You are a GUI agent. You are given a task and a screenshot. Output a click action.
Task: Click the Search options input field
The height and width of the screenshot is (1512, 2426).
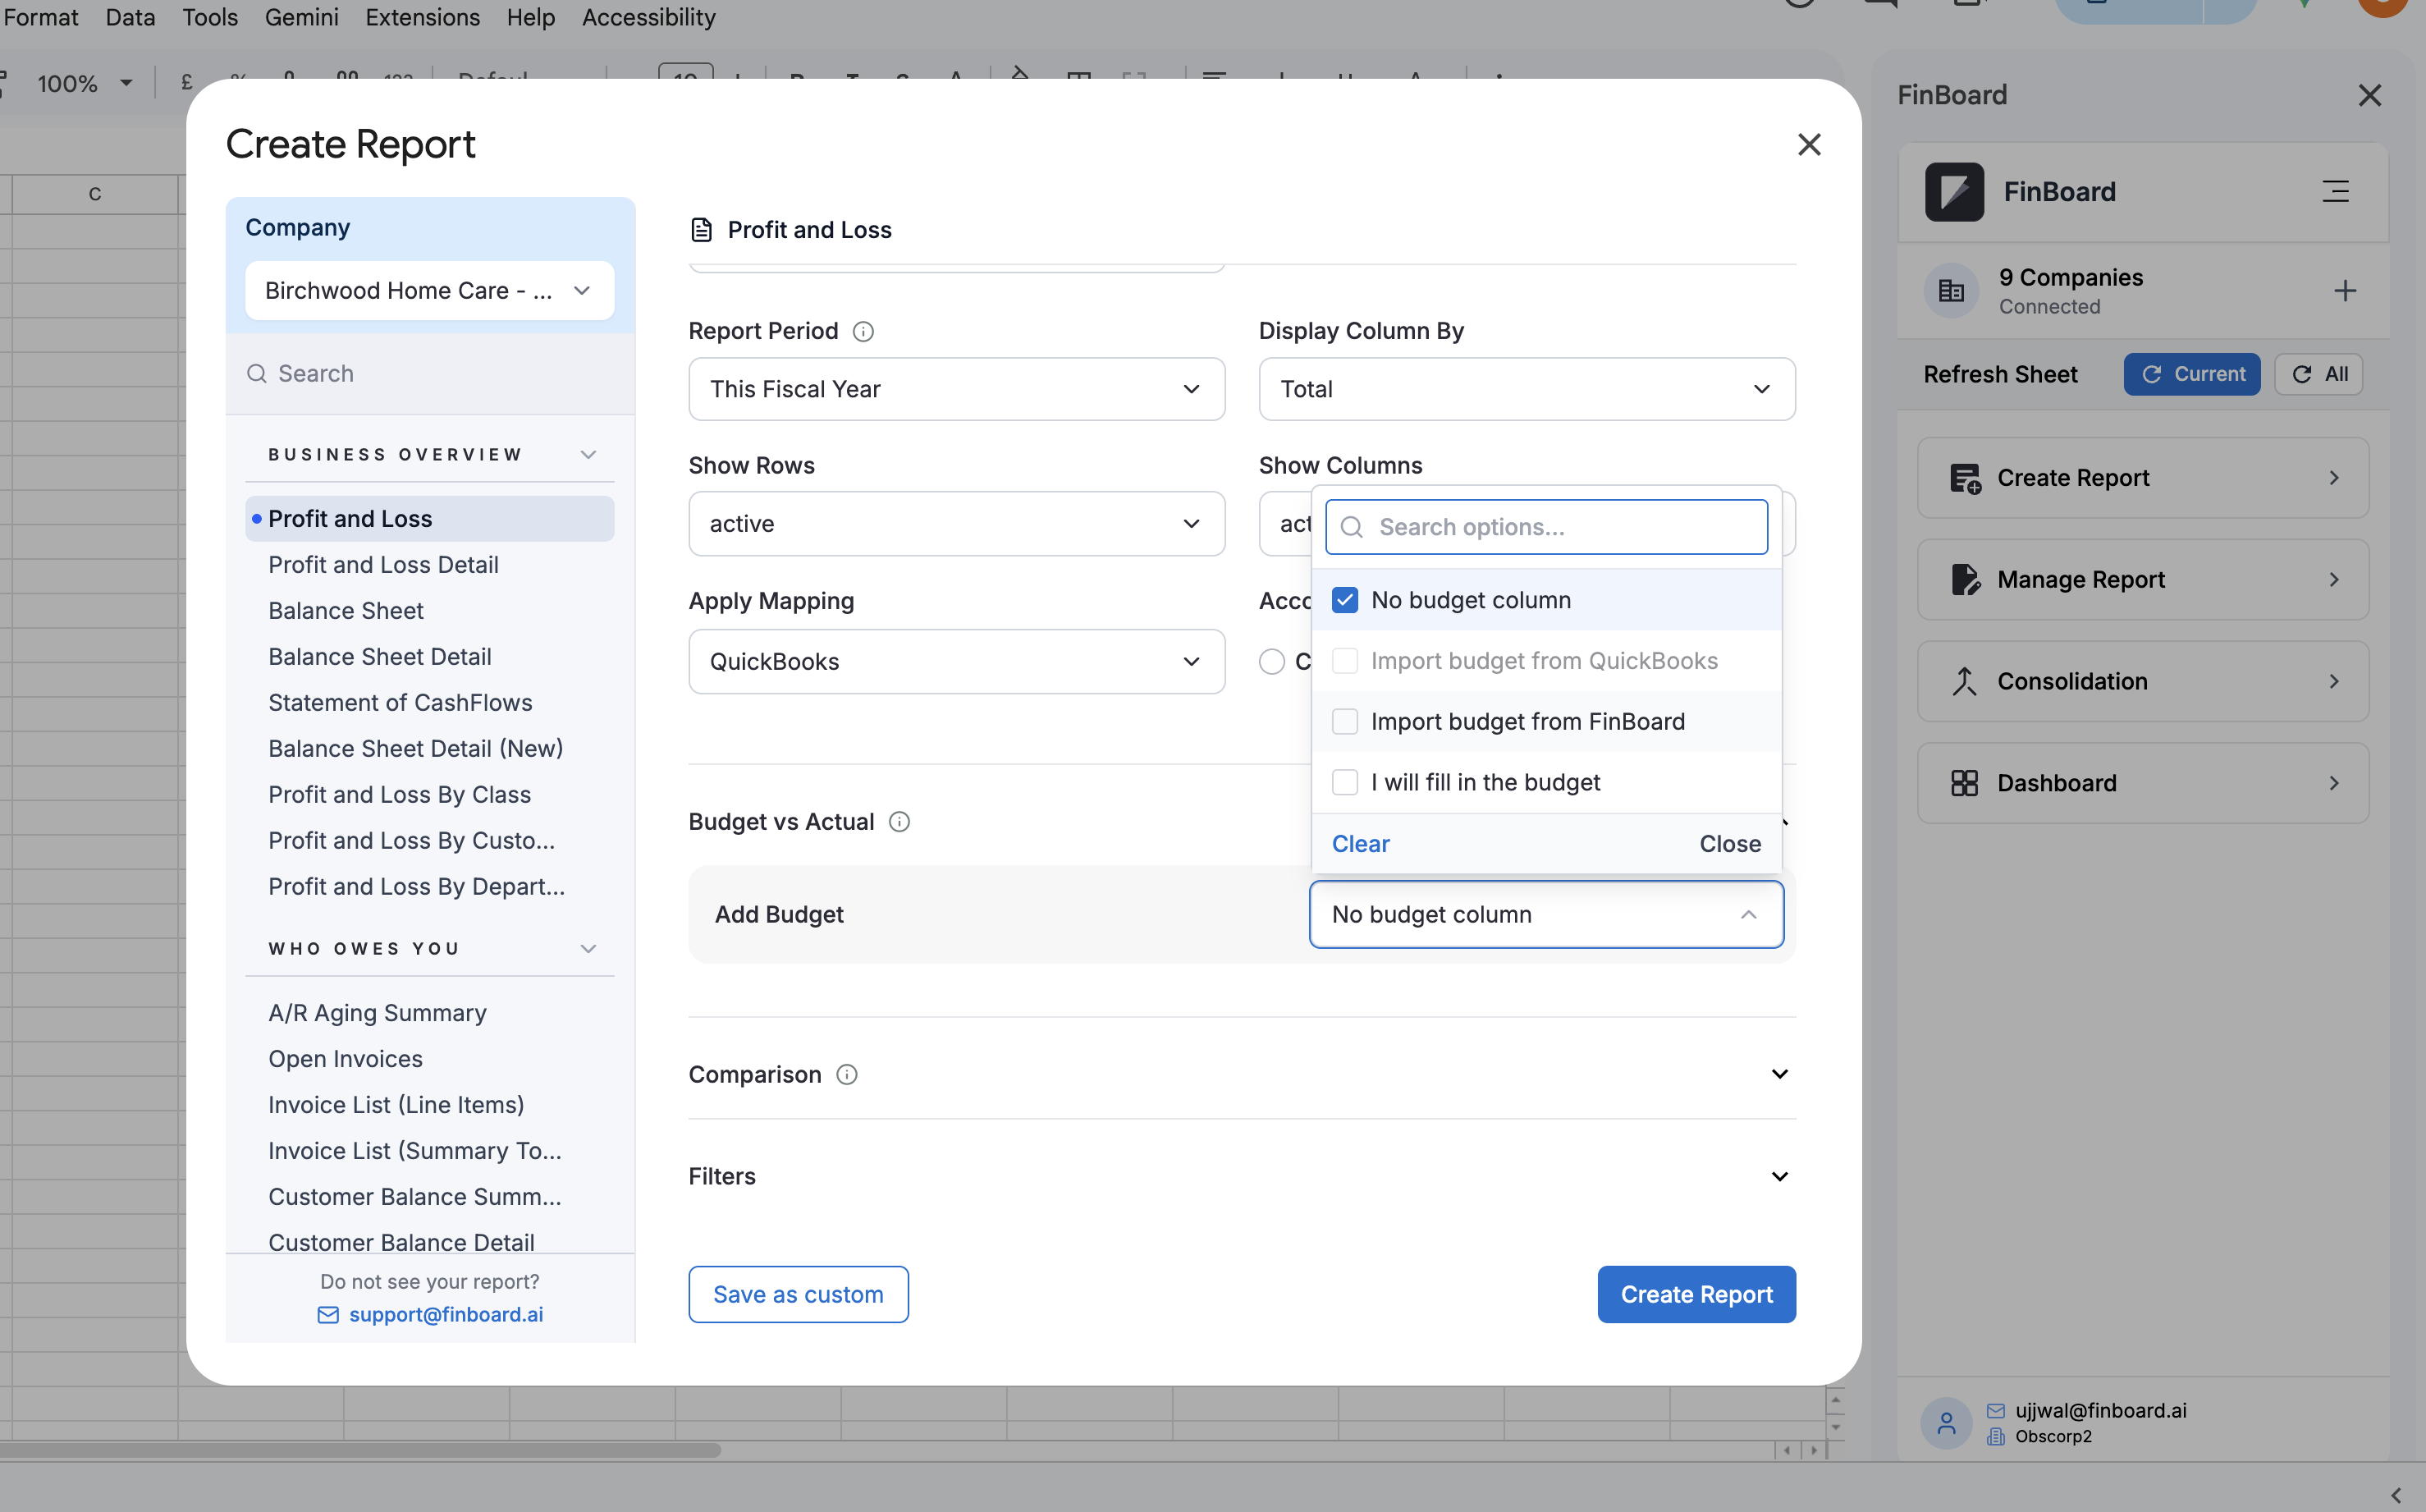(x=1546, y=528)
